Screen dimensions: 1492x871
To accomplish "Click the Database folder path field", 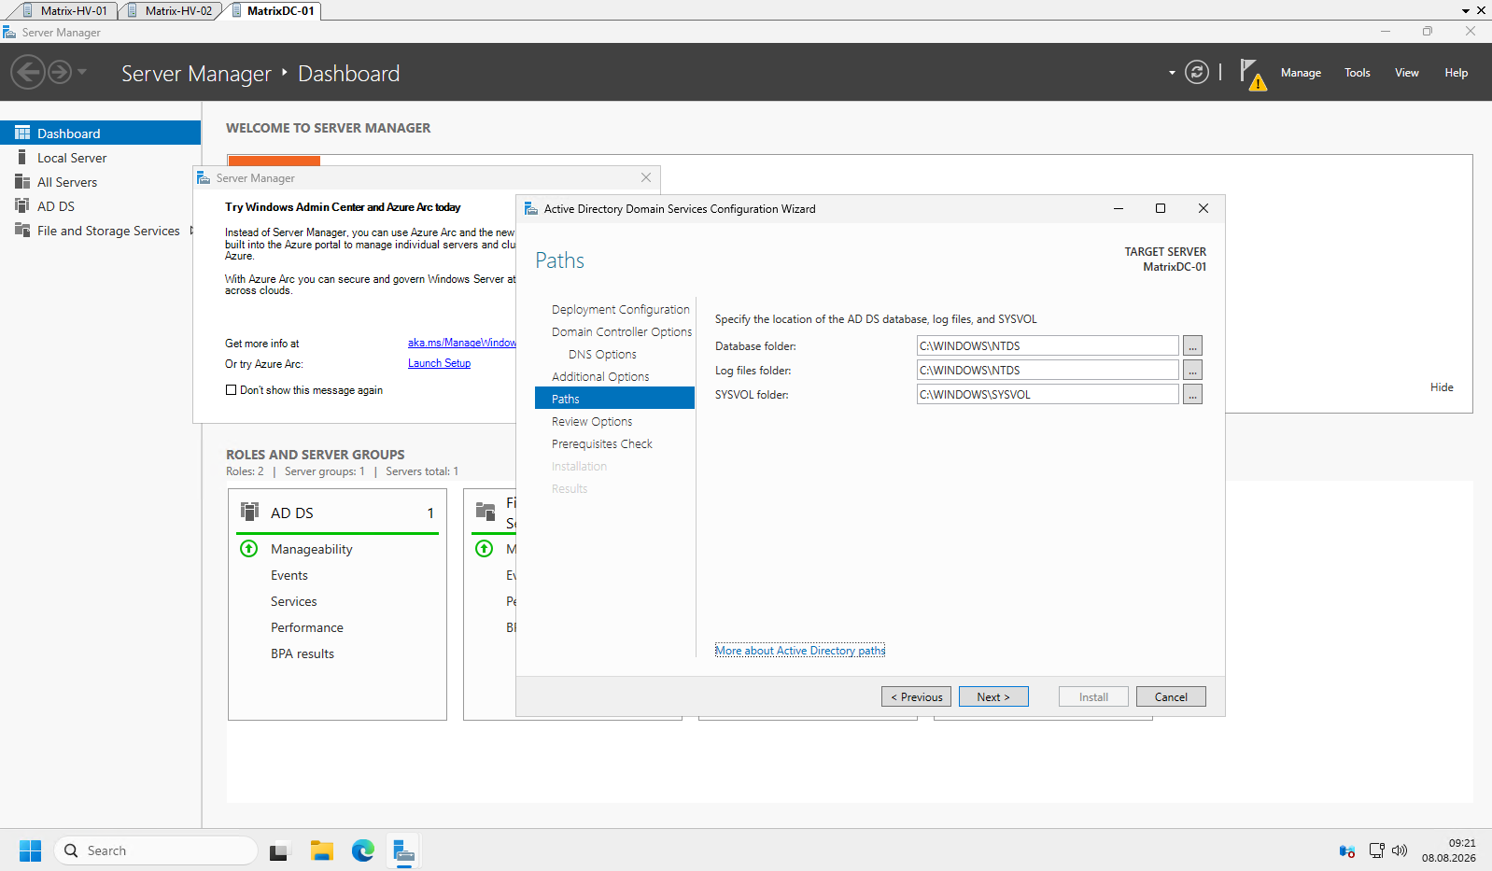I will coord(1048,345).
